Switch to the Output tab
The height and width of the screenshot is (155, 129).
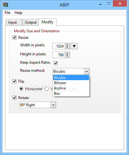pos(31,22)
